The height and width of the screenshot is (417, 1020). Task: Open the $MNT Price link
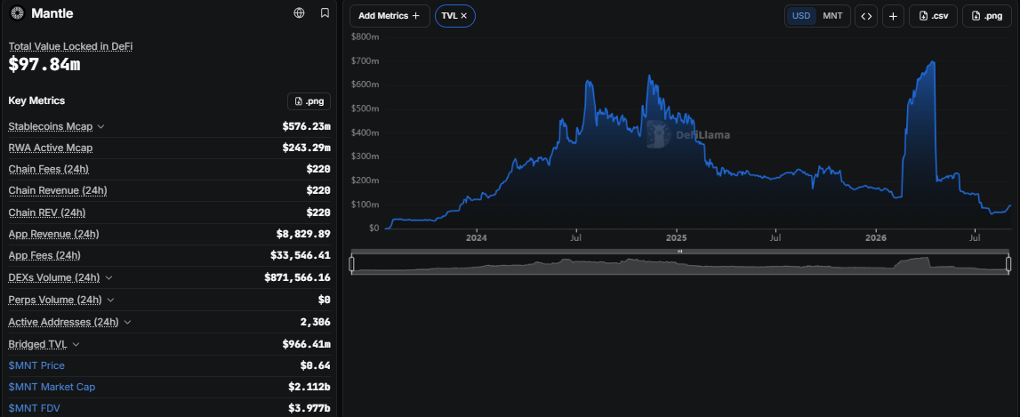click(36, 365)
